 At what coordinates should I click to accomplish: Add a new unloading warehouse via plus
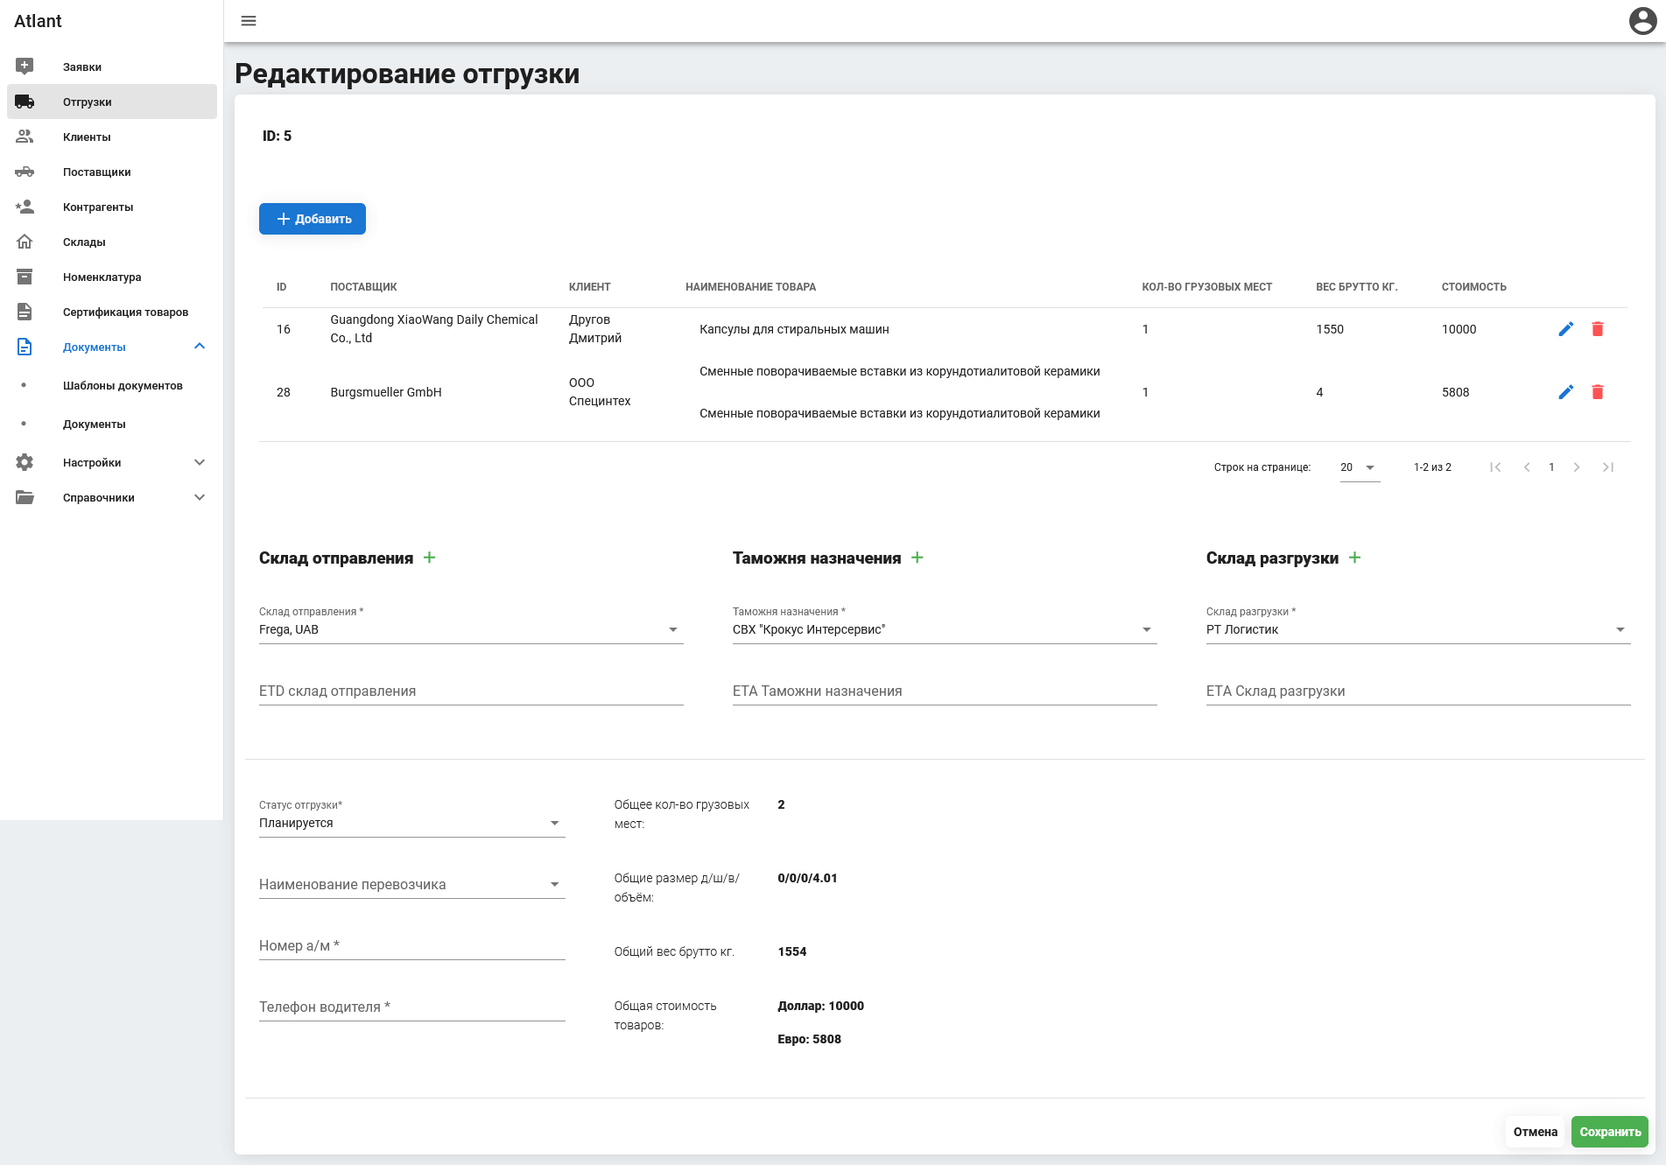(x=1355, y=558)
